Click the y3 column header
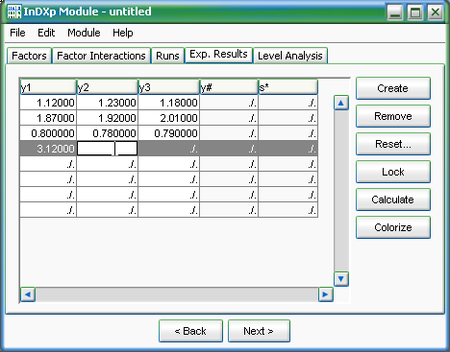 169,87
